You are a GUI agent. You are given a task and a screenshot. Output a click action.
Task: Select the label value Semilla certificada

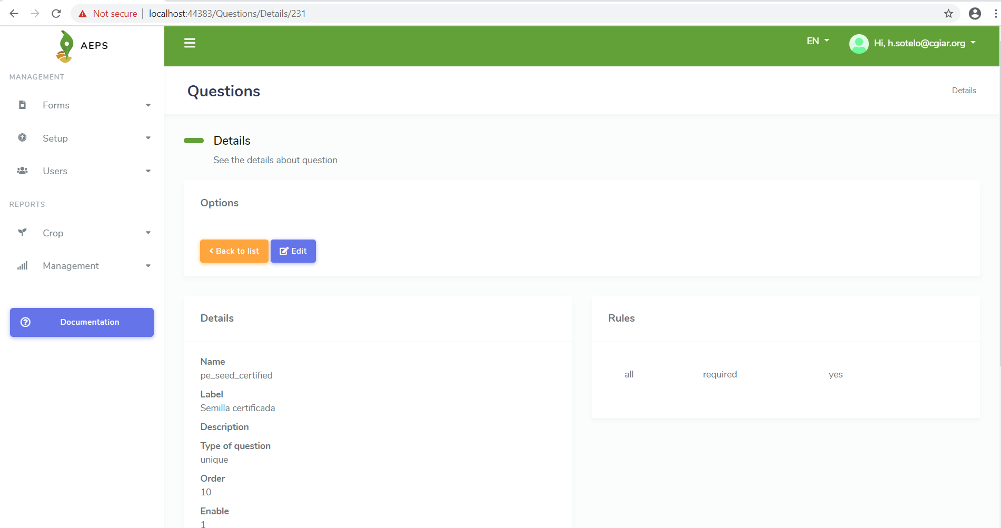(237, 408)
